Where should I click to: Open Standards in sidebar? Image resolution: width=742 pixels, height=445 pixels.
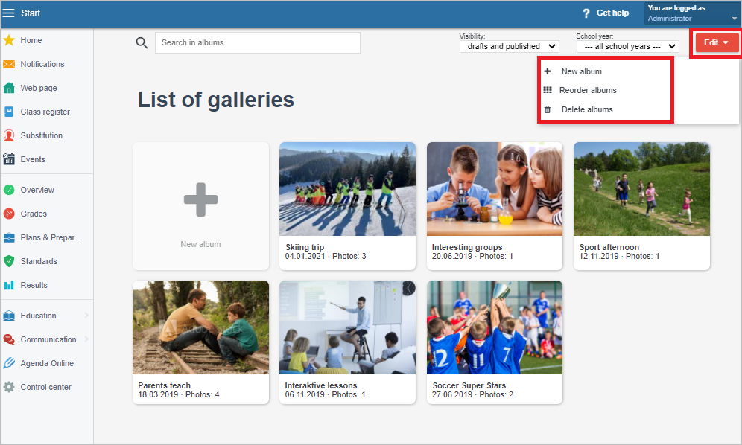coord(39,261)
